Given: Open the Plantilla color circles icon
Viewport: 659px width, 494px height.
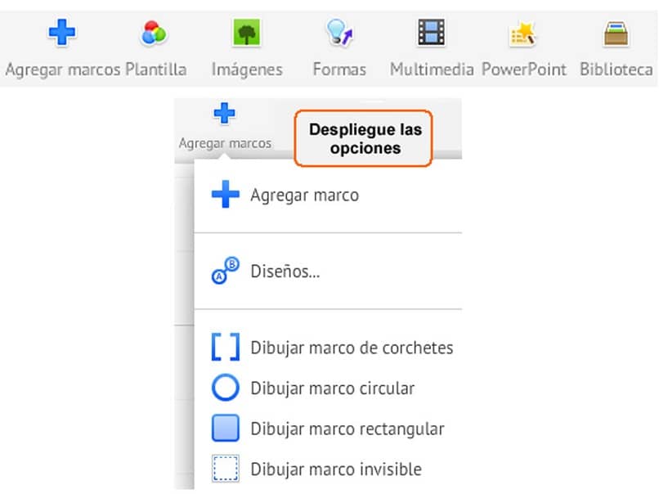Looking at the screenshot, I should click(x=154, y=34).
